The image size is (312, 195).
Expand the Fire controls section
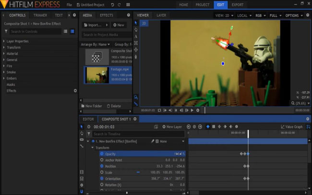(x=4, y=66)
